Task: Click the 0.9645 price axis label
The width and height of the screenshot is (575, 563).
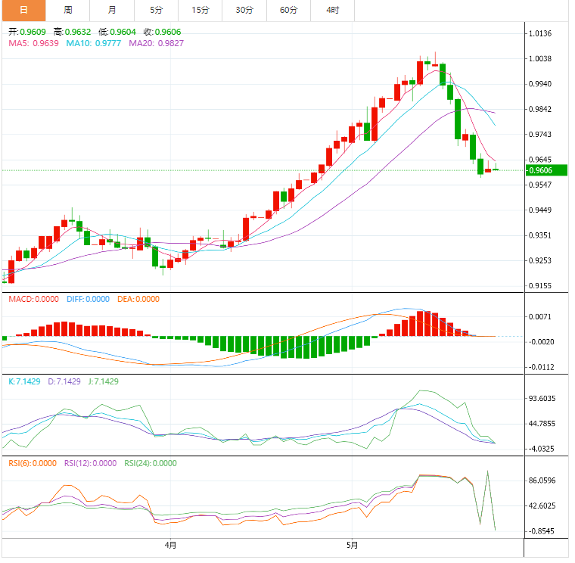Action: coord(540,160)
